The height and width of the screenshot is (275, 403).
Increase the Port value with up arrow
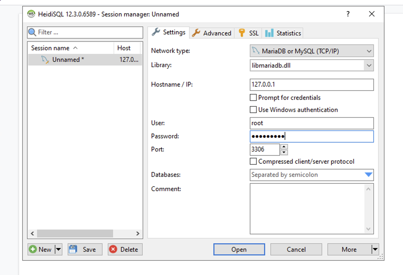tap(284, 147)
